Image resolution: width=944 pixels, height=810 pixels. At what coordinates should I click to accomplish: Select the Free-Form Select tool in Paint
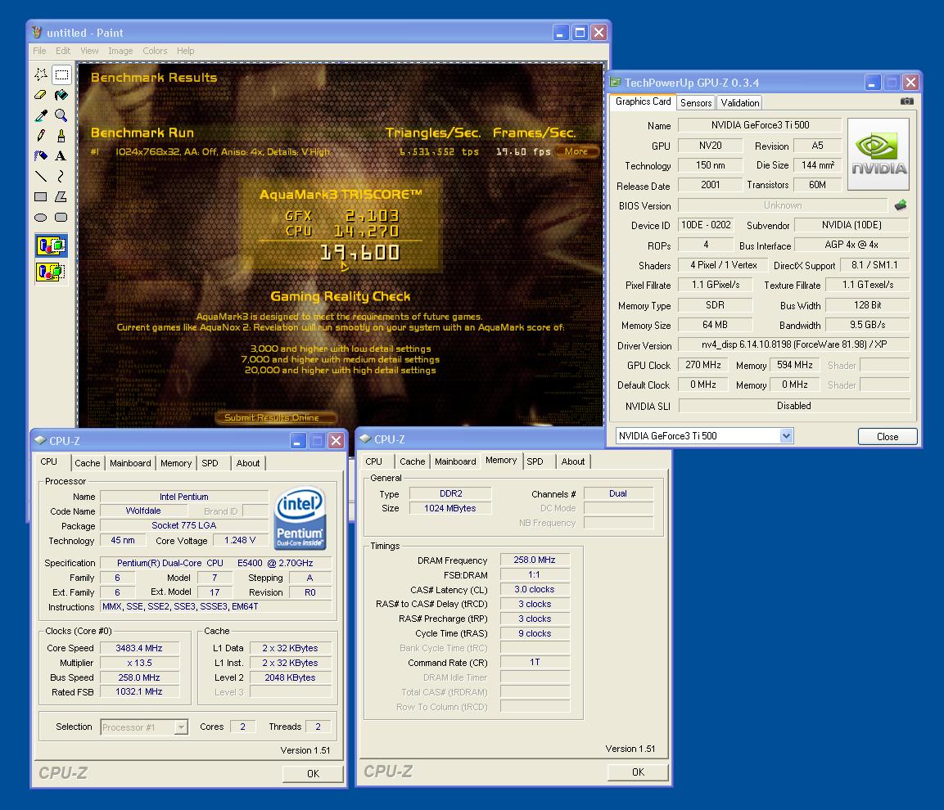[x=41, y=74]
